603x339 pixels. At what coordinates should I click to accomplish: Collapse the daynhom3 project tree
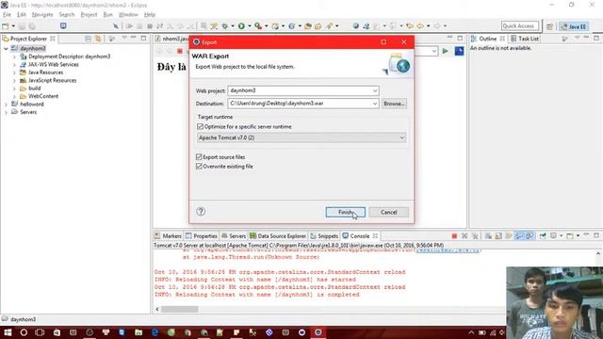click(7, 48)
